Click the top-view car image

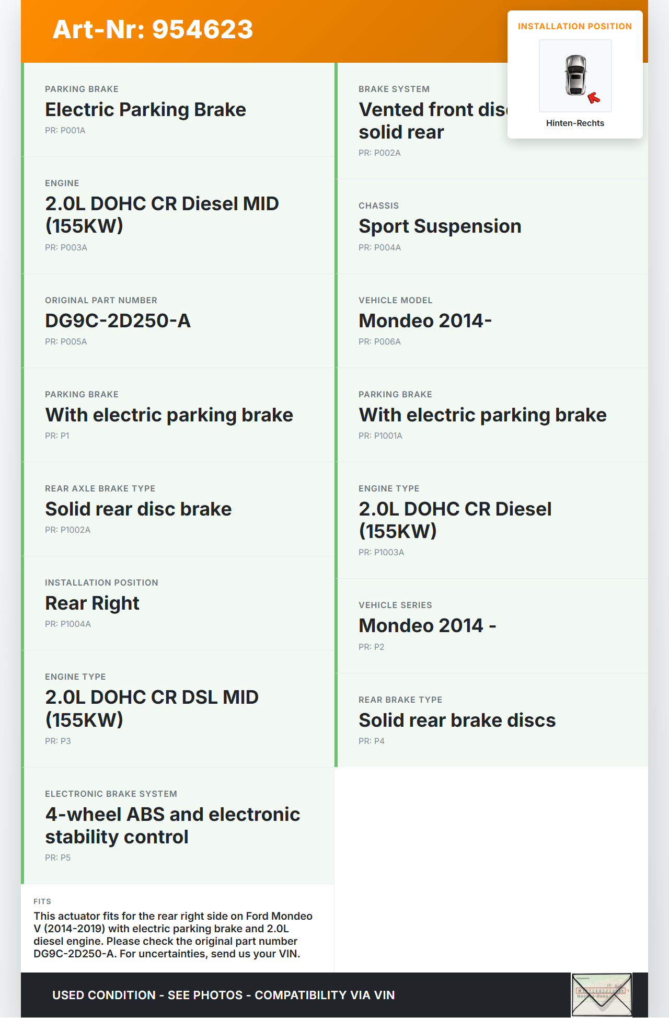coord(575,75)
